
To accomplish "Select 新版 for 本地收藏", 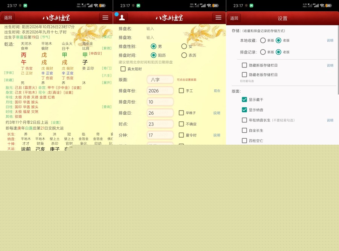I will point(263,40).
